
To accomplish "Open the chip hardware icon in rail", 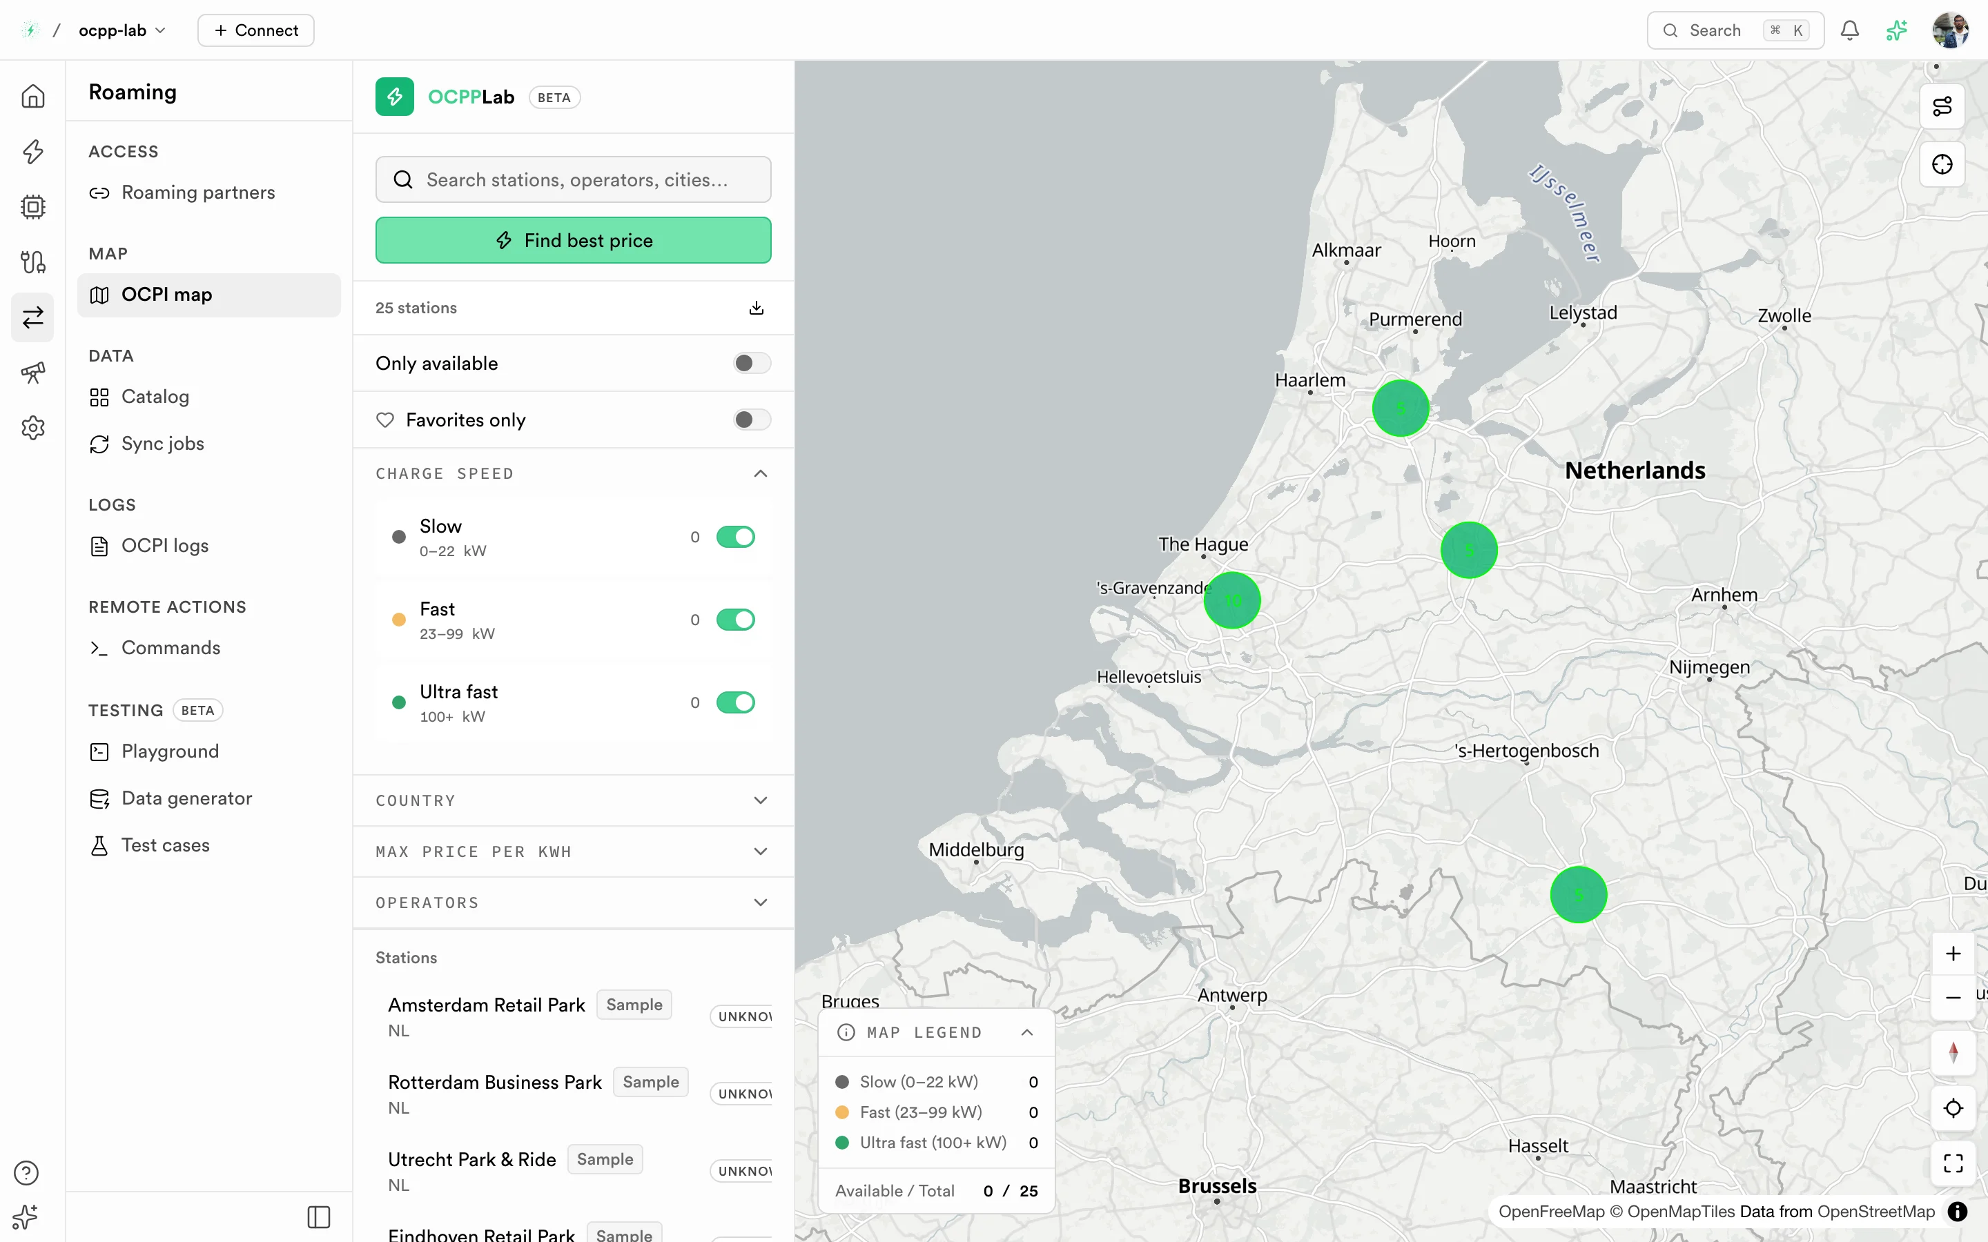I will click(33, 207).
